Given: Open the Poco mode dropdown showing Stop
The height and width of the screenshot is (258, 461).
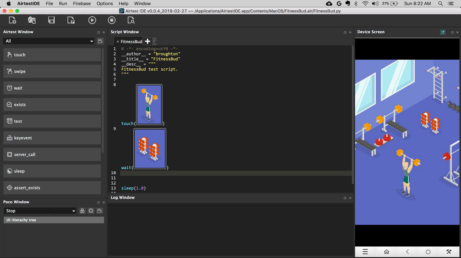Looking at the screenshot, I should click(x=40, y=211).
